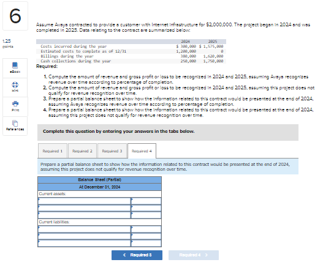323x265 pixels.
Task: Select the Required 4 tab
Action: [x=142, y=151]
